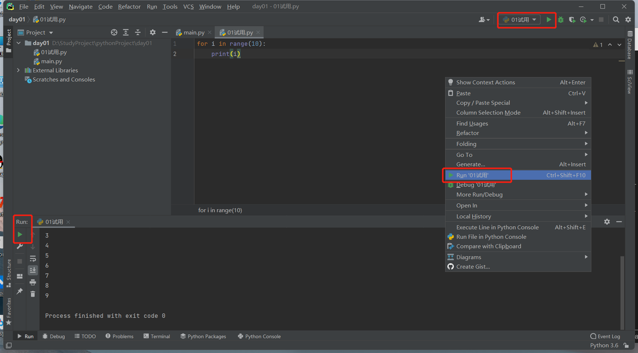Click the green Run button in main toolbar

point(549,19)
